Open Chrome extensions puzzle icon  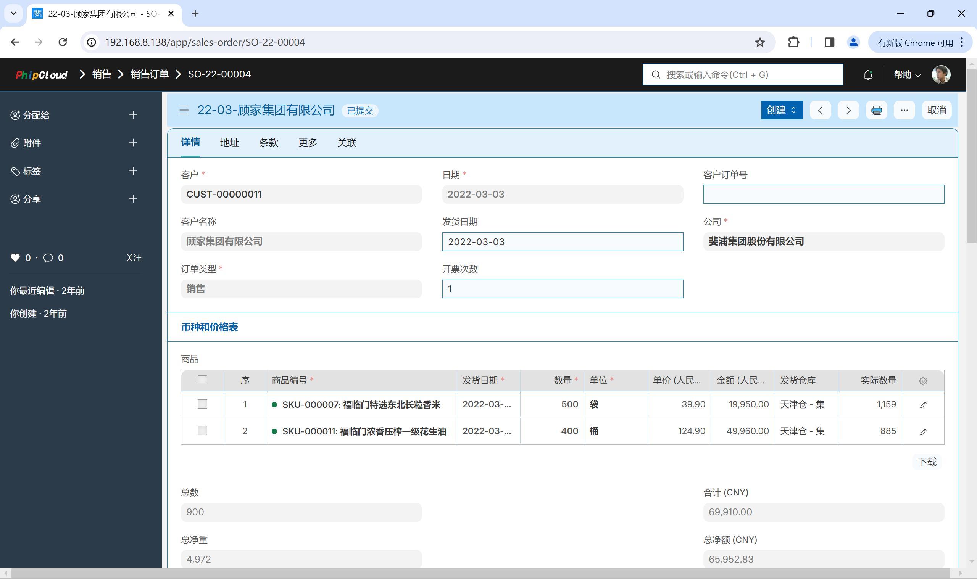pyautogui.click(x=793, y=42)
